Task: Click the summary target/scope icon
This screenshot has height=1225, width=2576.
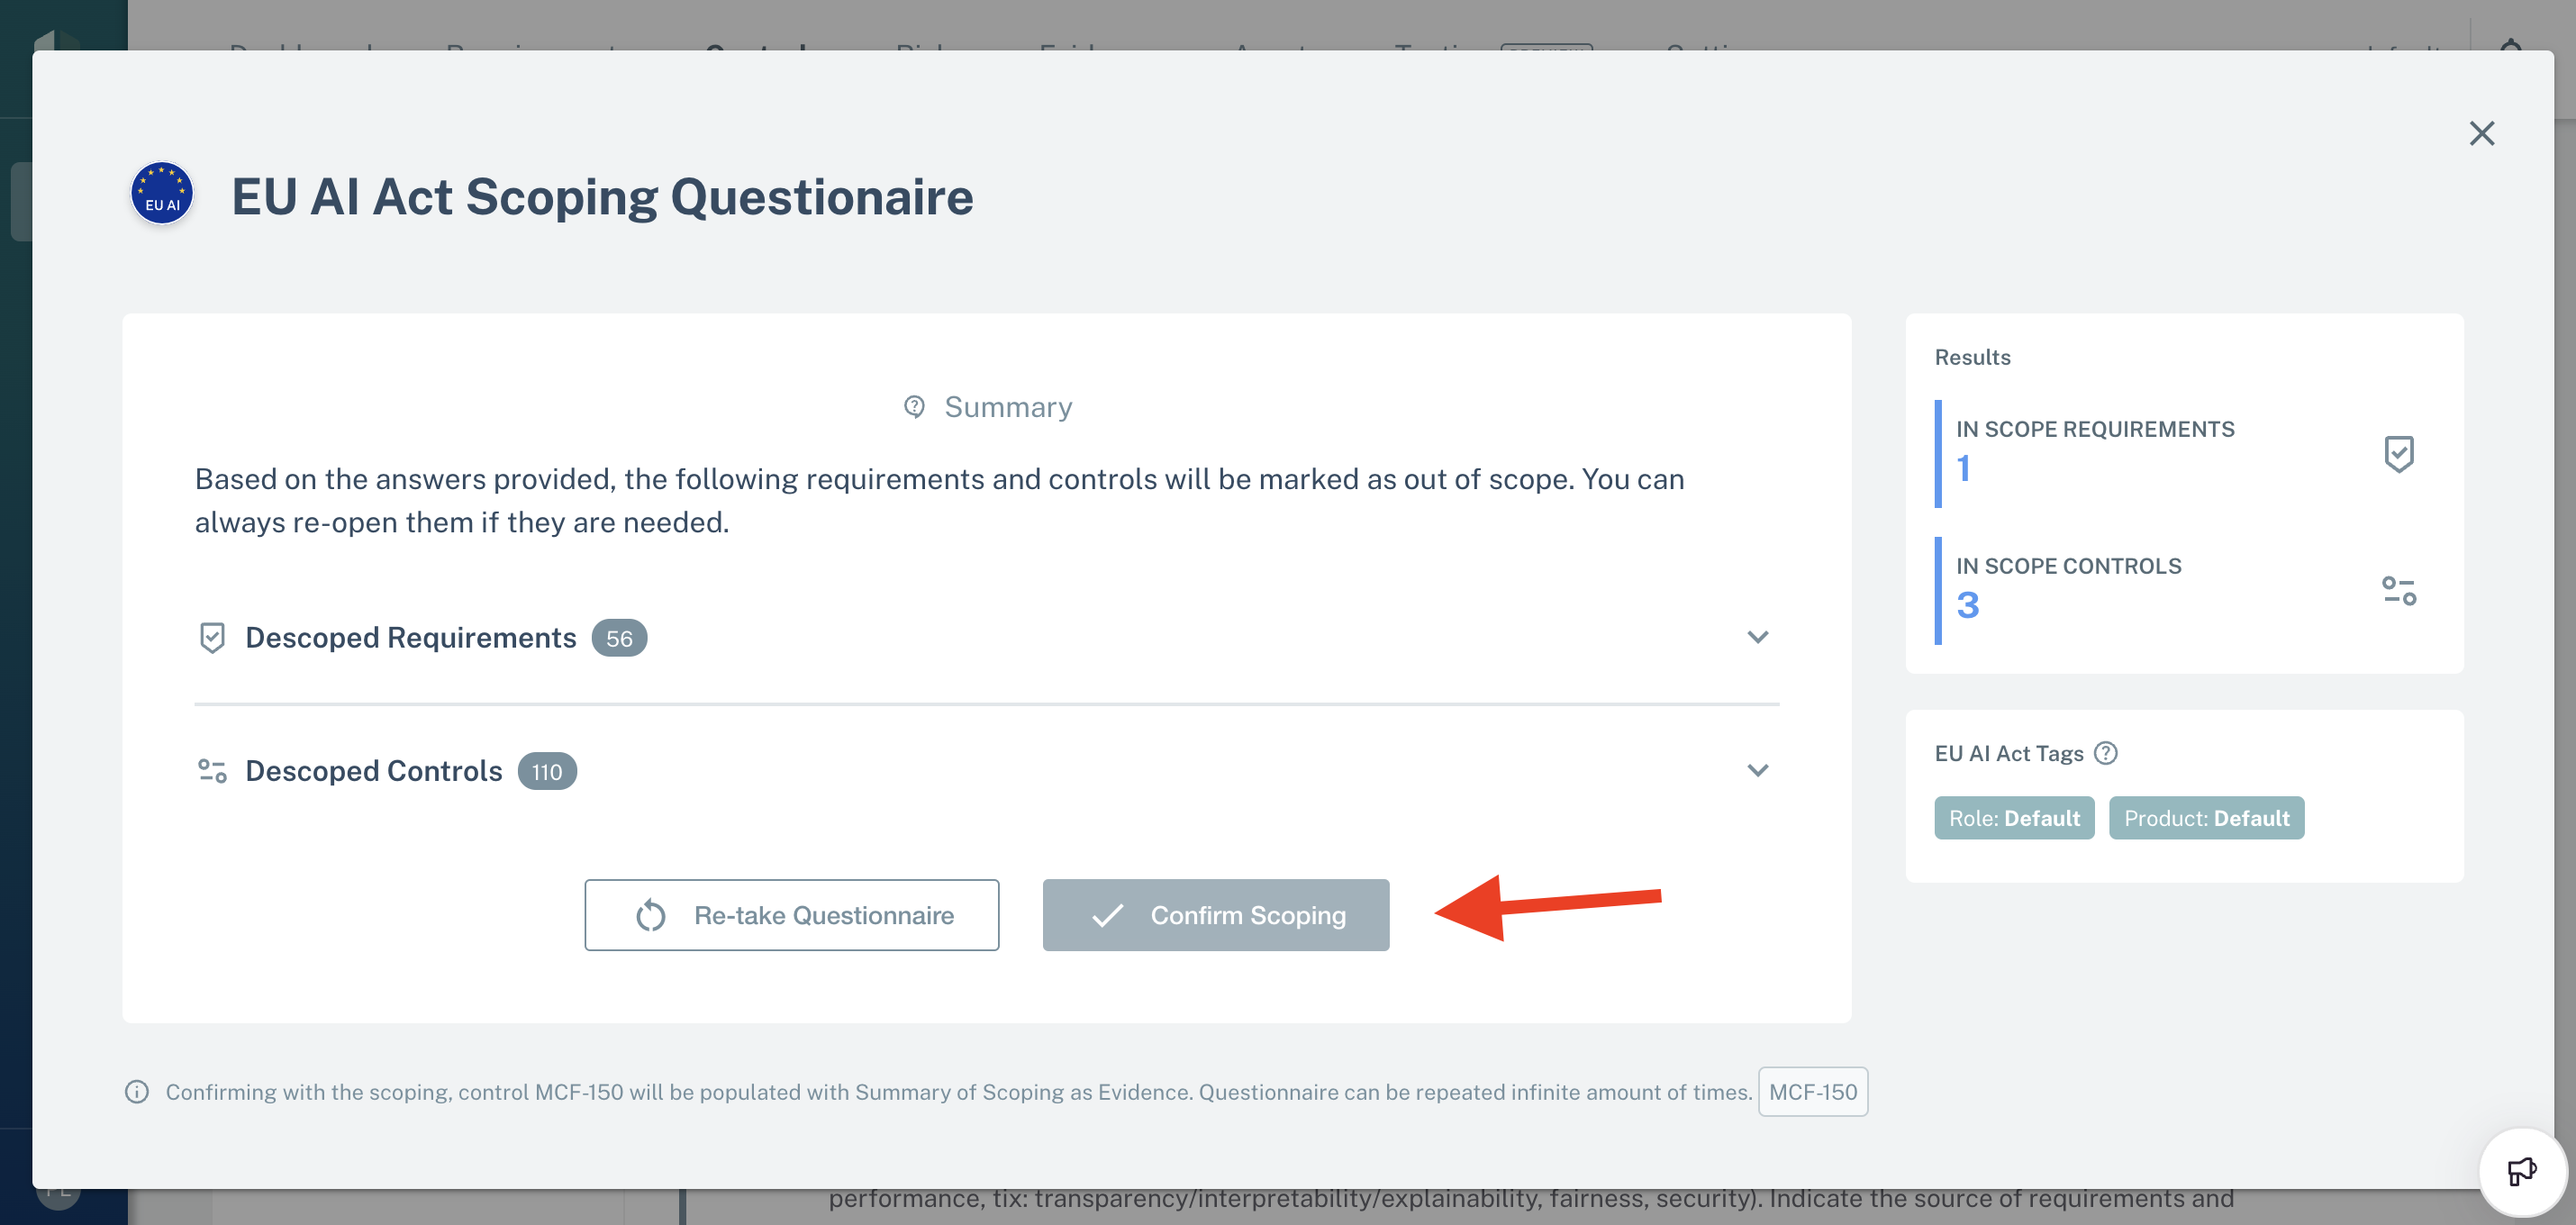Action: pyautogui.click(x=913, y=405)
